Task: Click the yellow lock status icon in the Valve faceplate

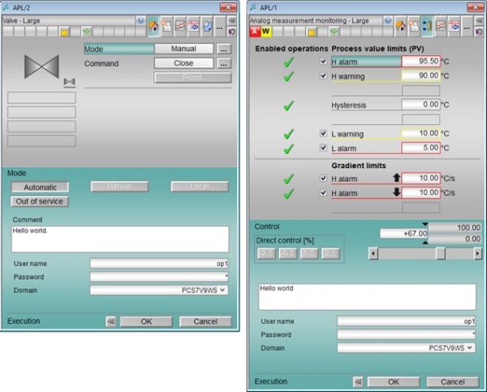Action: pyautogui.click(x=64, y=32)
